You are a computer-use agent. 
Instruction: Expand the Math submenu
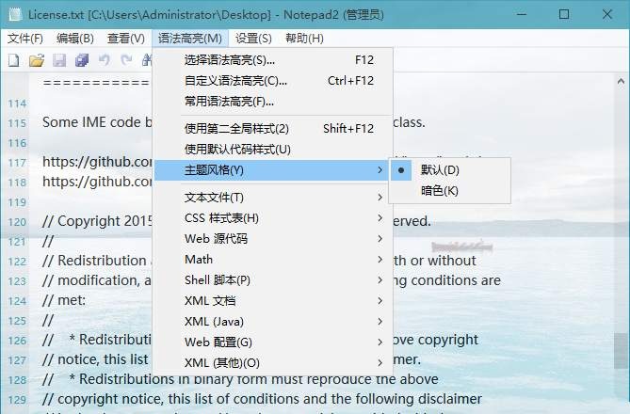273,260
